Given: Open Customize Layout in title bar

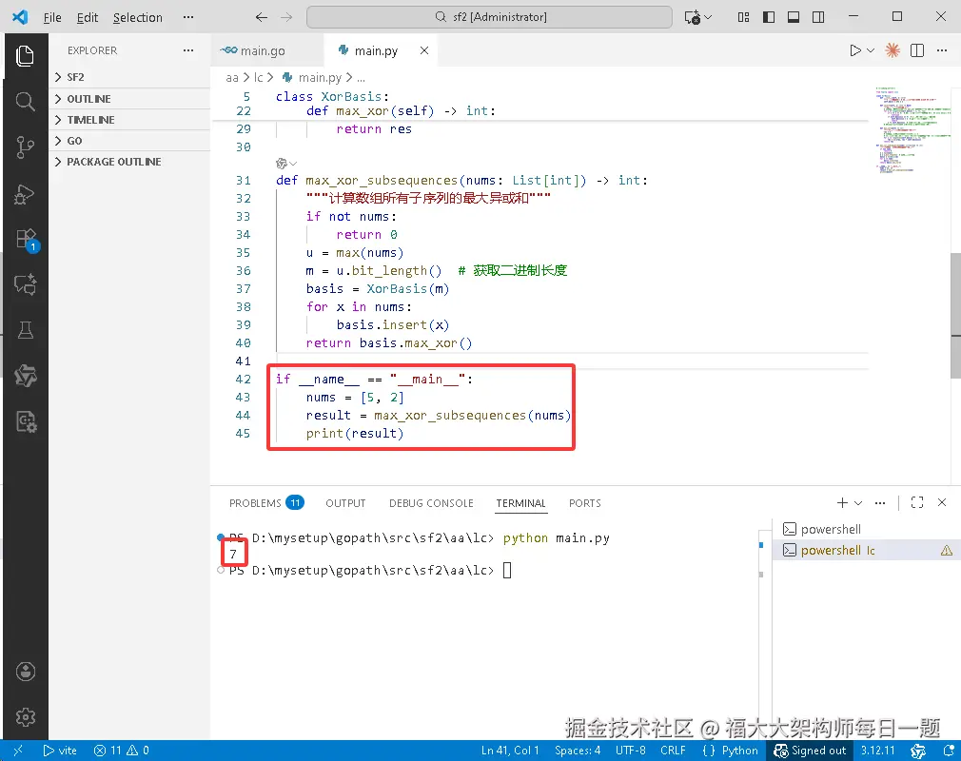Looking at the screenshot, I should pyautogui.click(x=743, y=17).
